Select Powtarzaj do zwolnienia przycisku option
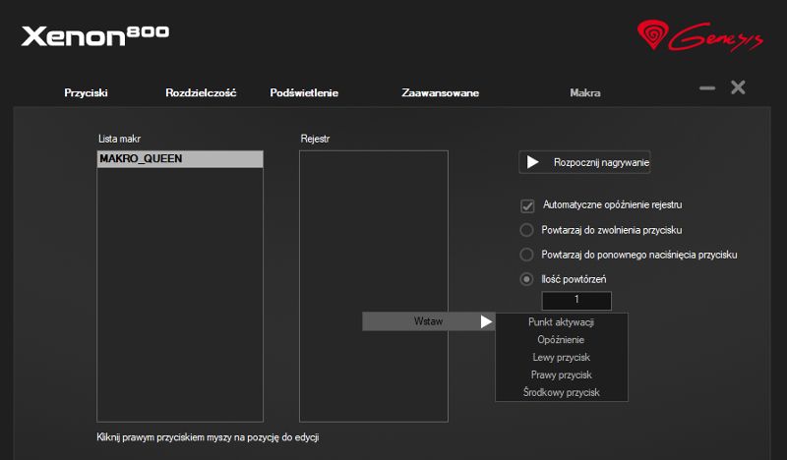Viewport: 787px width, 460px height. (x=526, y=230)
